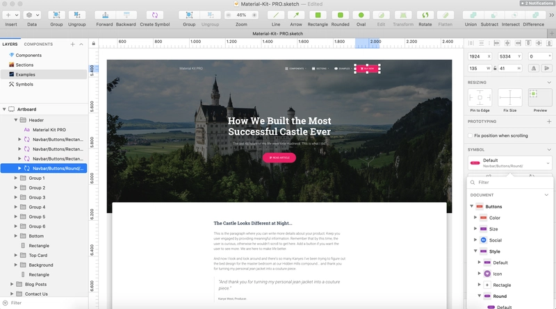
Task: Collapse the Round symbol folder
Action: point(479,296)
